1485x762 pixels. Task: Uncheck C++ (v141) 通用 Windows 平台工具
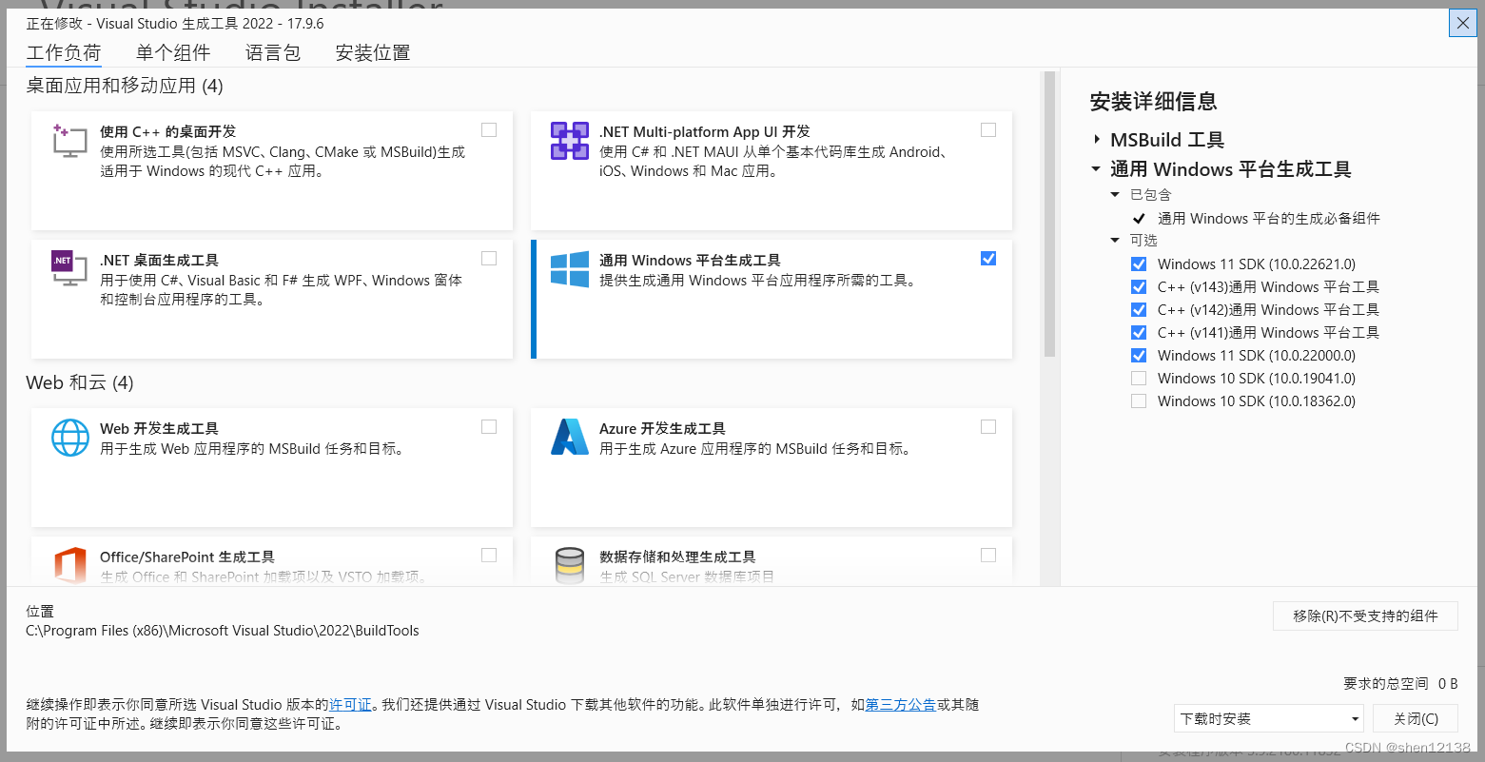point(1139,332)
